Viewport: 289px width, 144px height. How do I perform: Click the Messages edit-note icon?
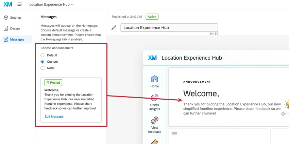(6, 40)
